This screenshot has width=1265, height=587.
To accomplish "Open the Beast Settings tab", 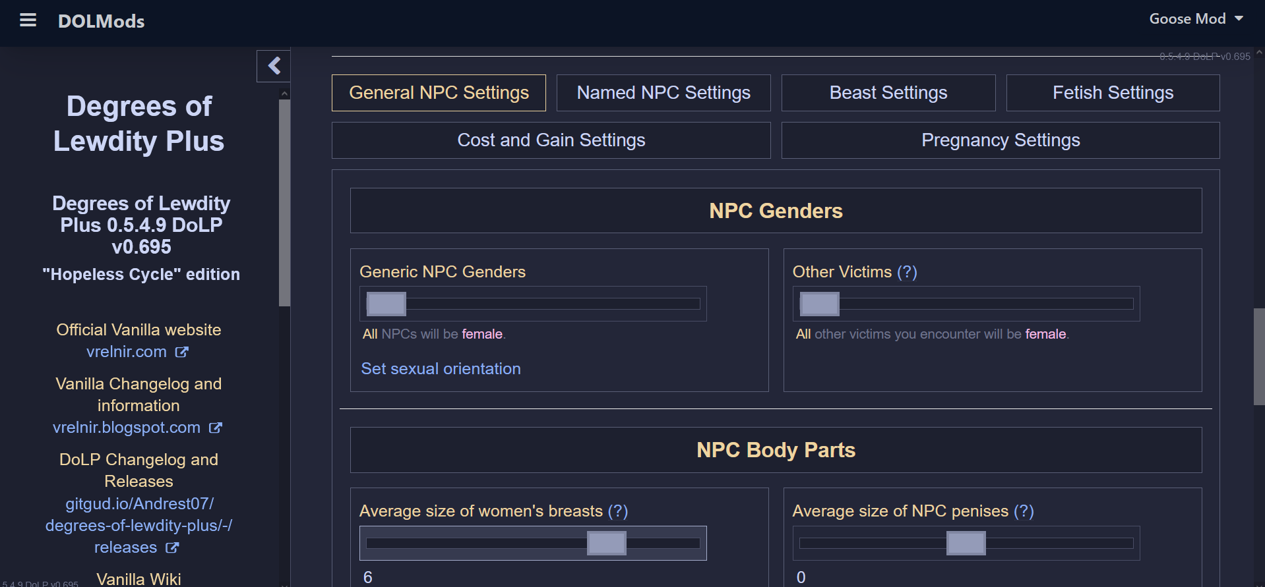I will [888, 93].
